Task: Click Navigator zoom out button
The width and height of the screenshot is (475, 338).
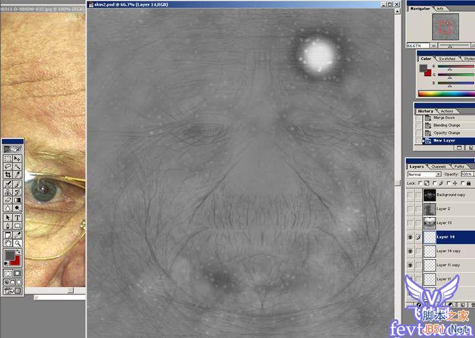Action: pyautogui.click(x=434, y=45)
